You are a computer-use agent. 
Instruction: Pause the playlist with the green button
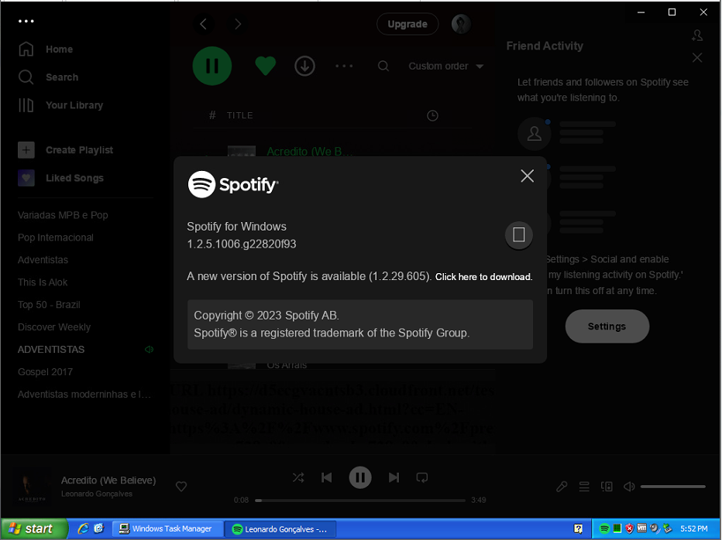pos(211,66)
